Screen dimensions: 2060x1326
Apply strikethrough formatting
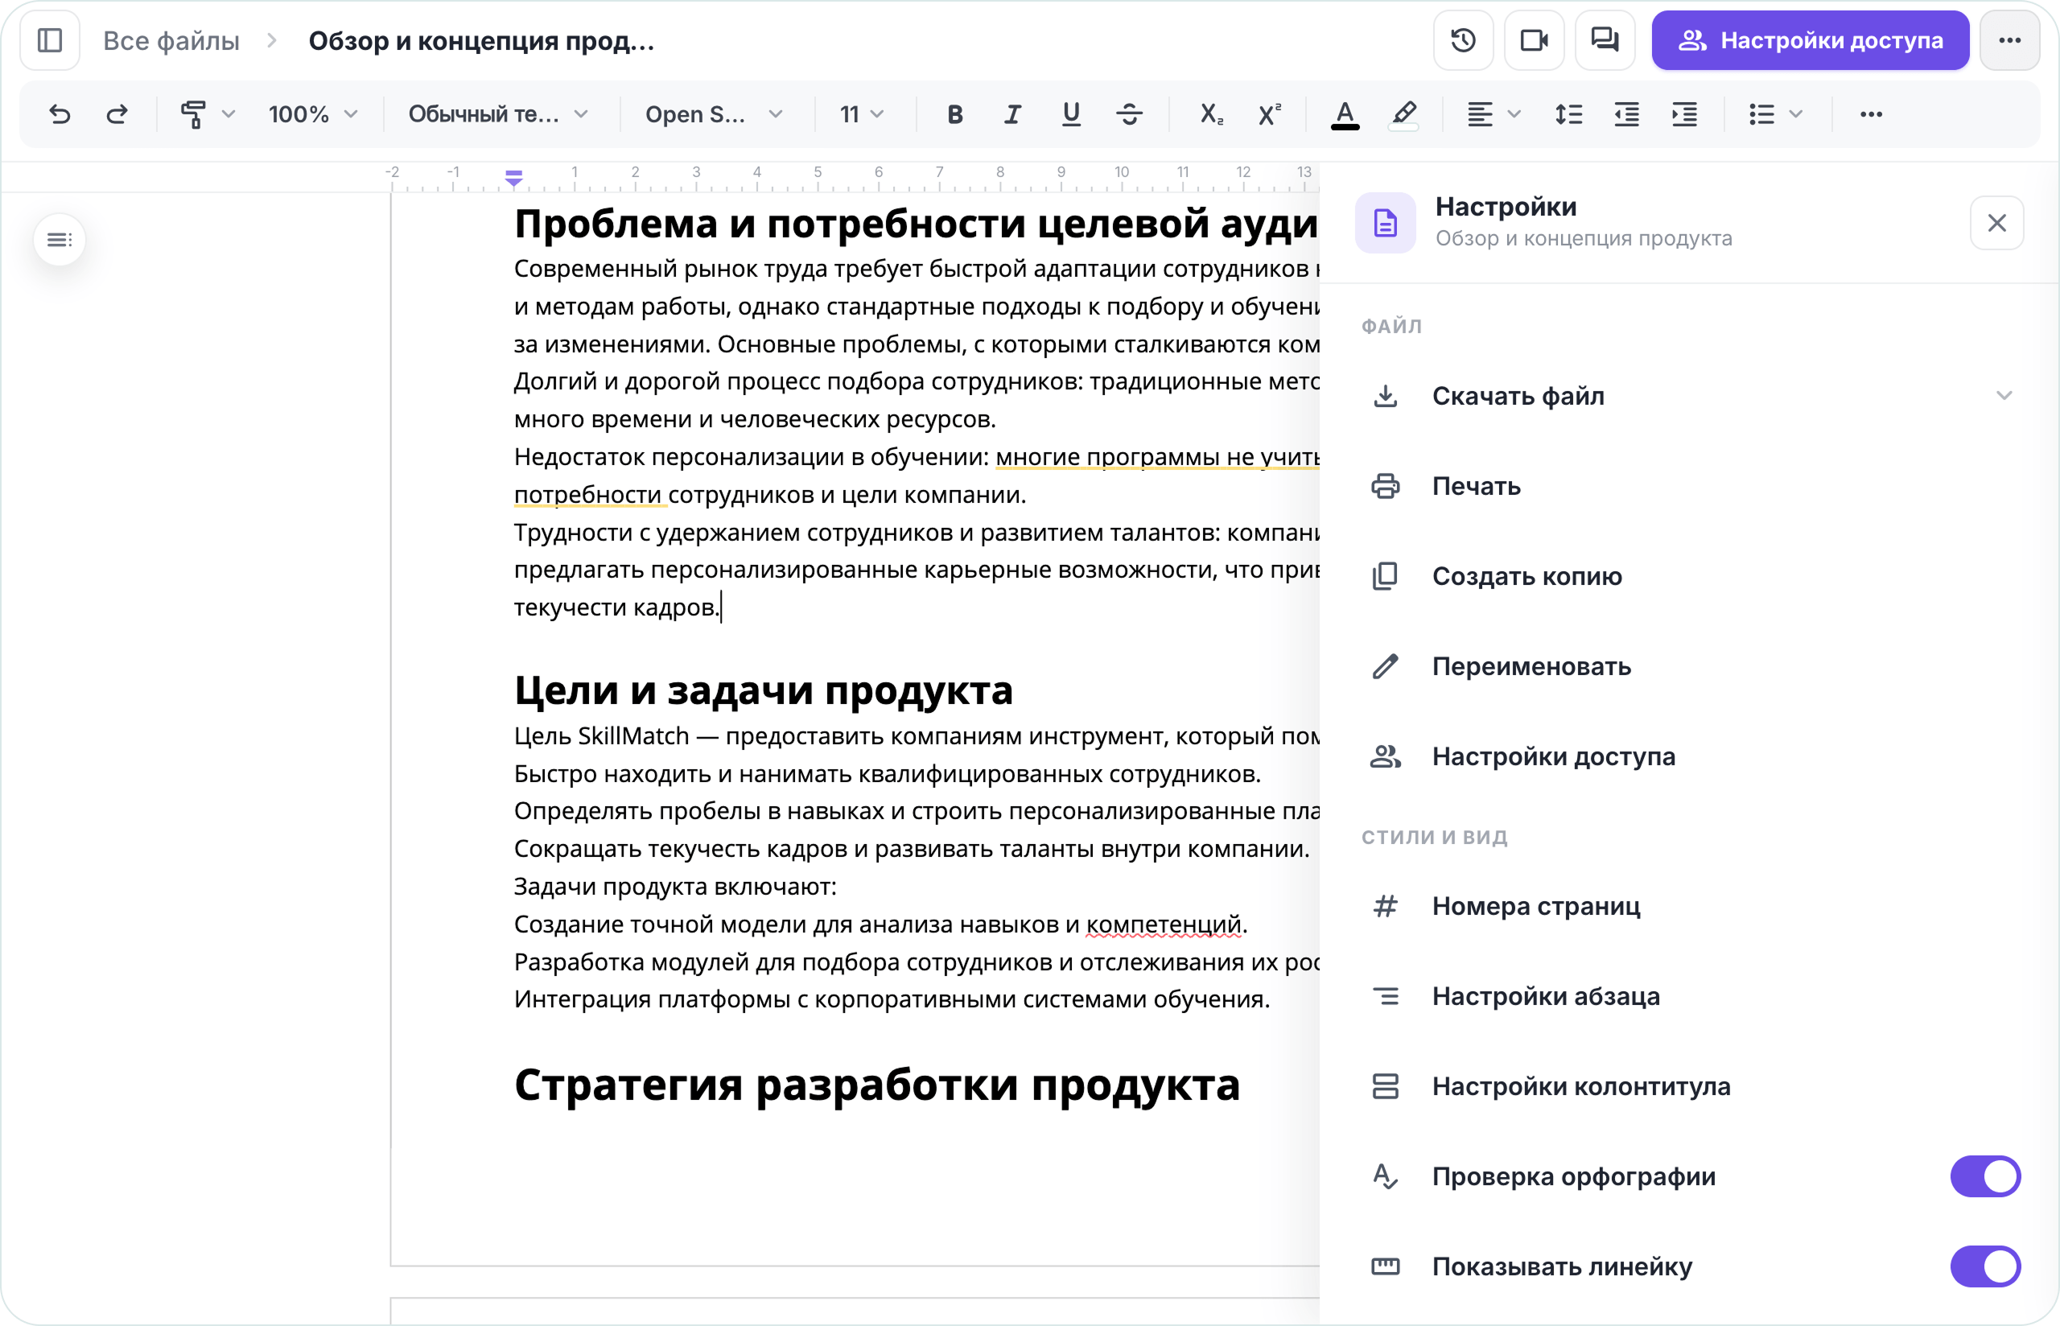1130,113
